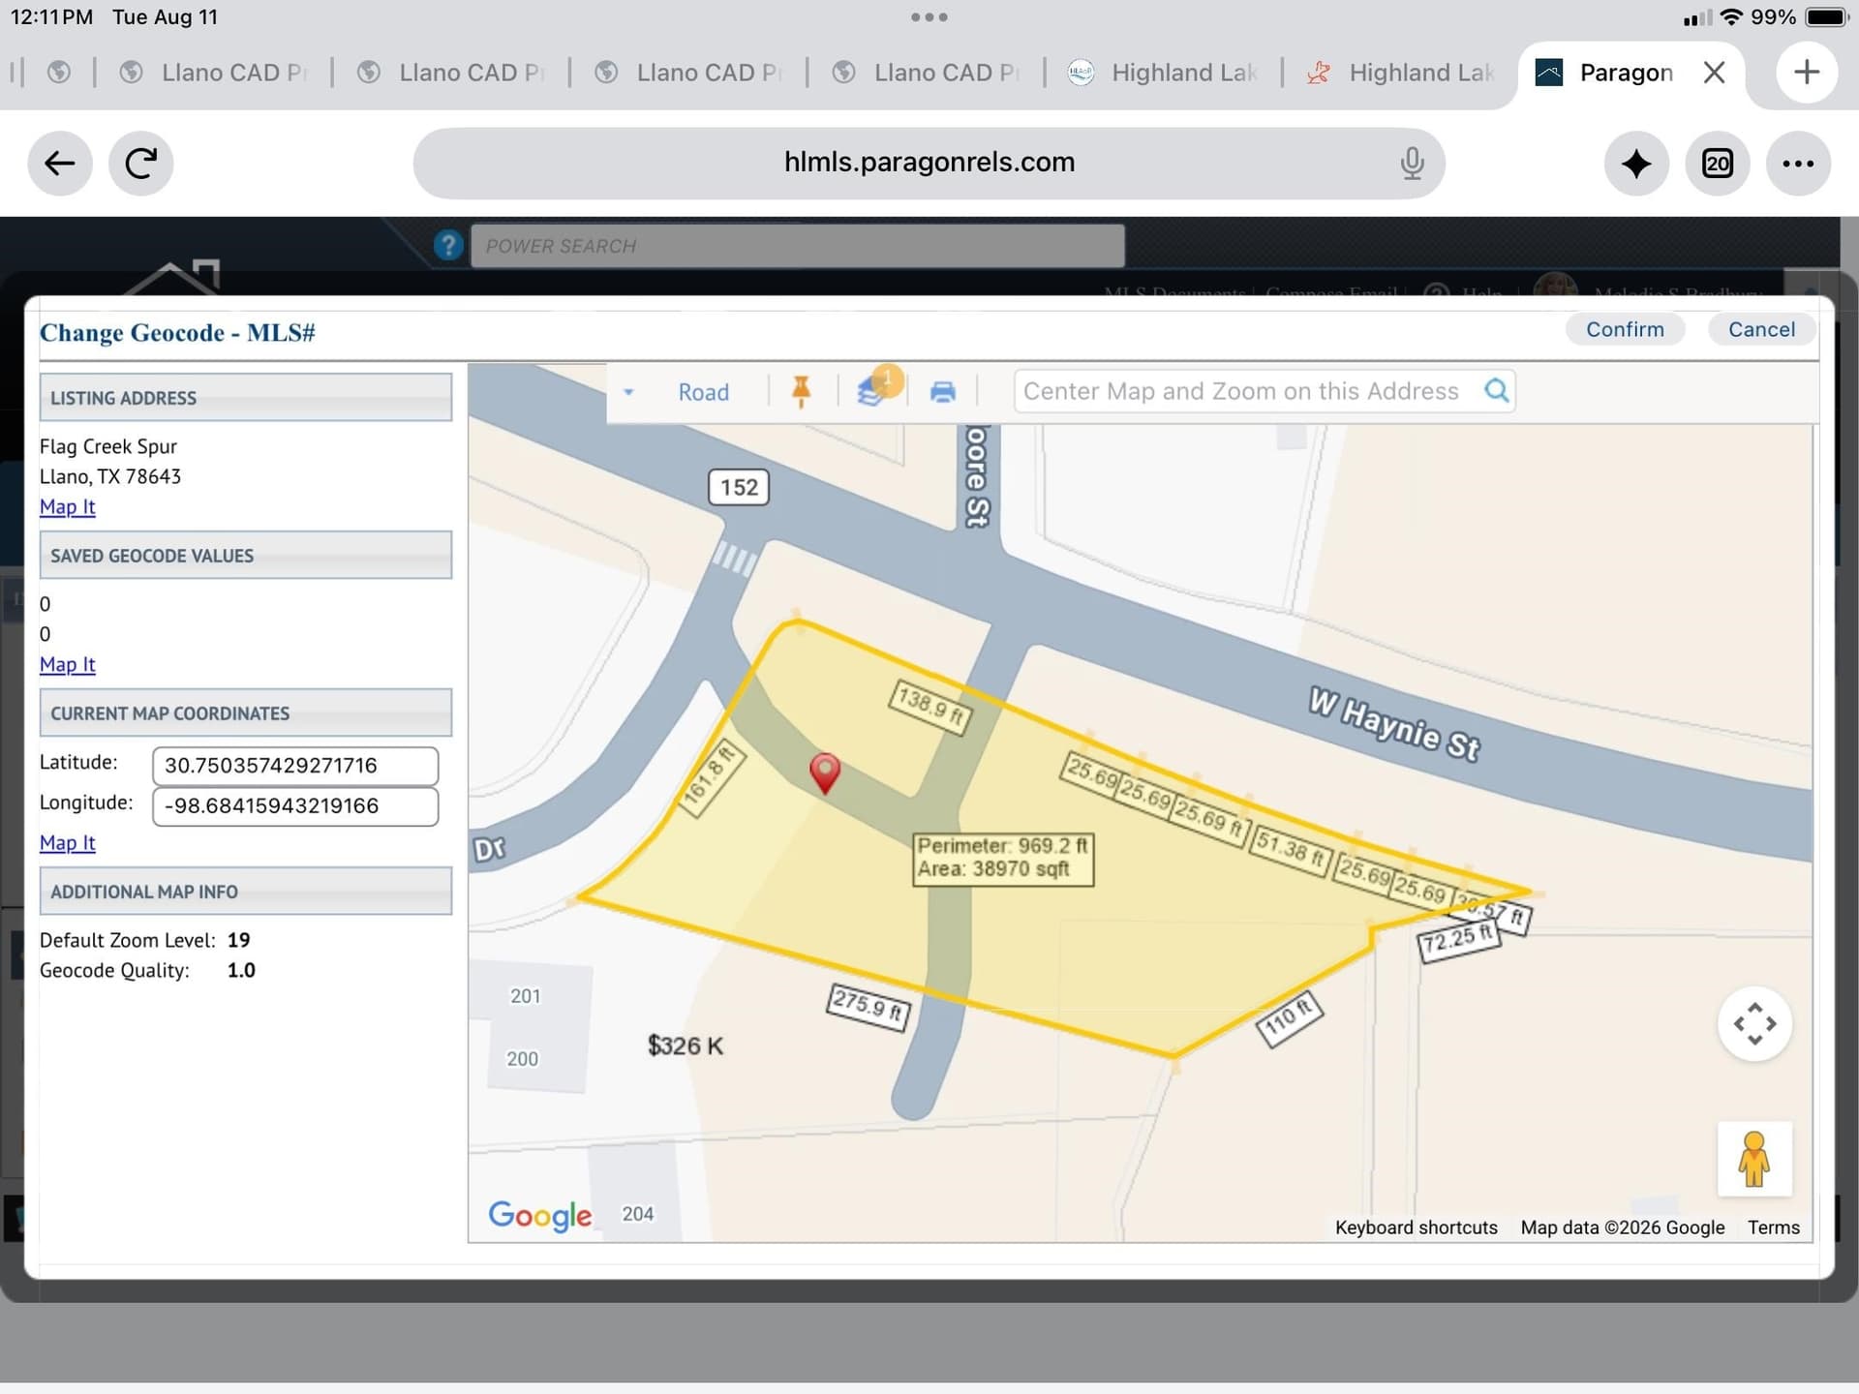This screenshot has height=1394, width=1859.
Task: Switch to the Paragon tab
Action: [x=1627, y=73]
